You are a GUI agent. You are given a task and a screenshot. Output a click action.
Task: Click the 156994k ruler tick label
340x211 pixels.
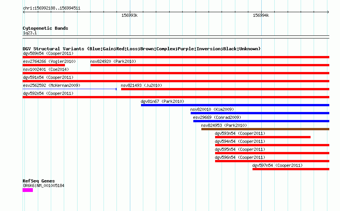(x=261, y=15)
